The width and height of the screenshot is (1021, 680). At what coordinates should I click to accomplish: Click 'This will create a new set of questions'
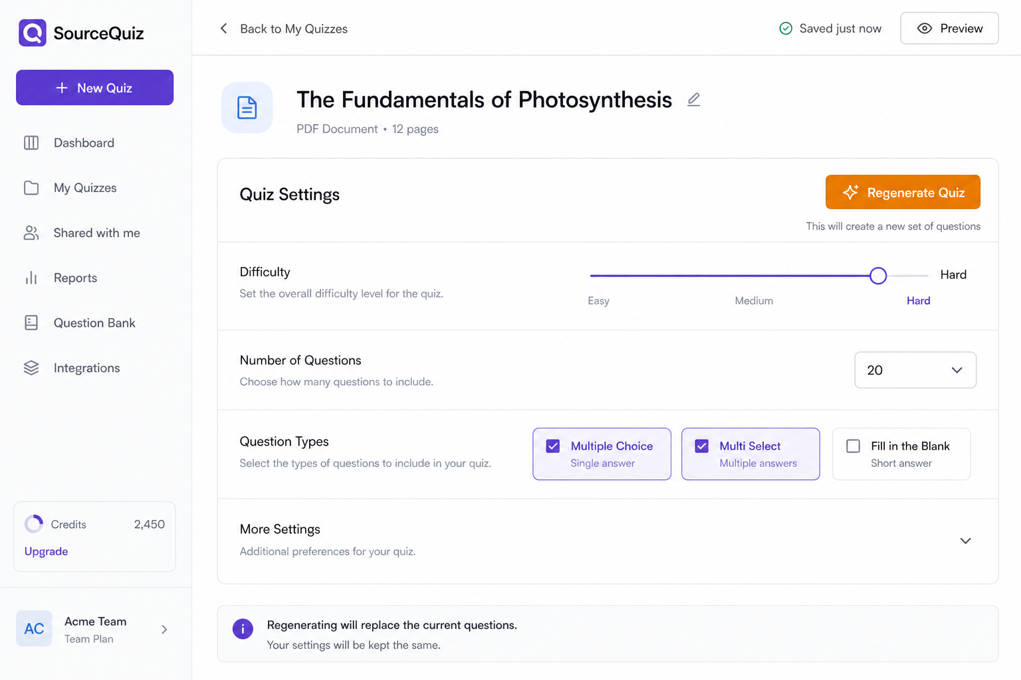pyautogui.click(x=893, y=226)
